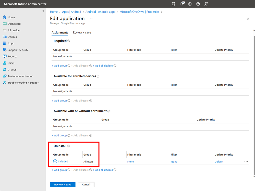Open the Home sidebar icon
Image resolution: width=255 pixels, height=191 pixels.
[x=5, y=17]
